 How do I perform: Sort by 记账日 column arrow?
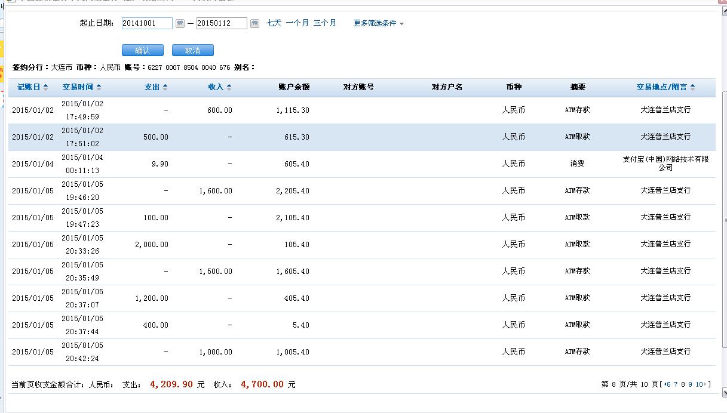point(46,87)
